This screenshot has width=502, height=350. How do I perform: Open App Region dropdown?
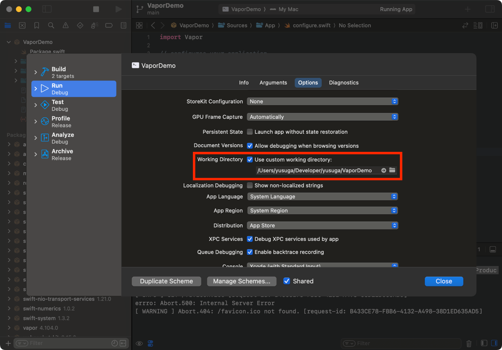coord(322,211)
